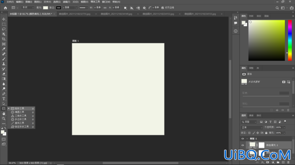Switch to document tab 20211218232755.jpg

[74, 14]
